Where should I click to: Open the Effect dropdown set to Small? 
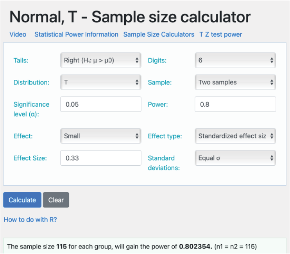[x=100, y=136]
